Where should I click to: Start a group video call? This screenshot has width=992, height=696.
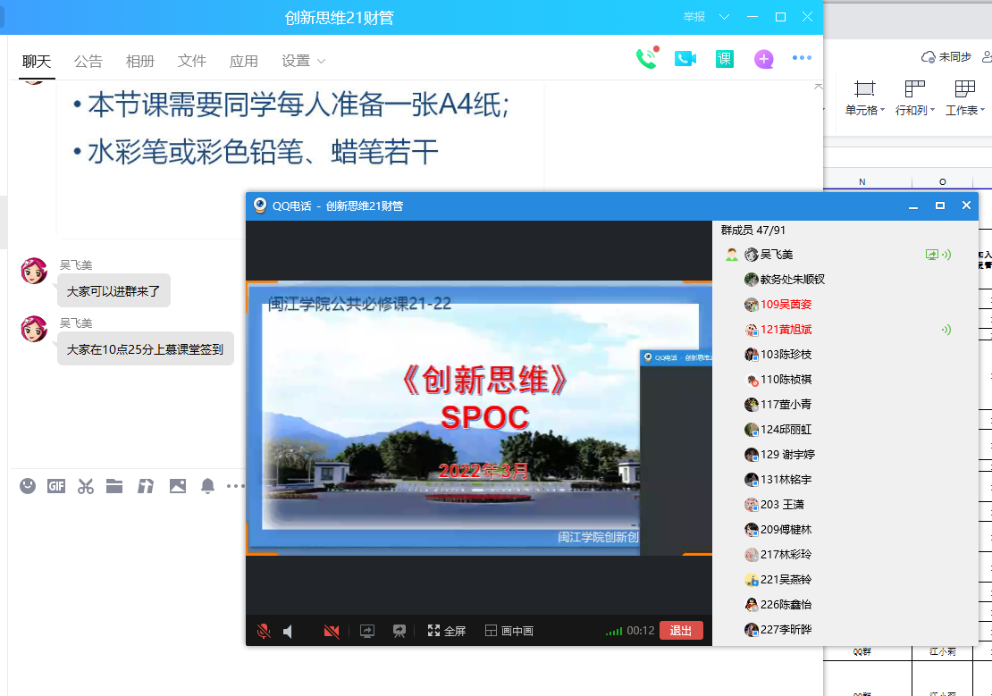(x=685, y=59)
